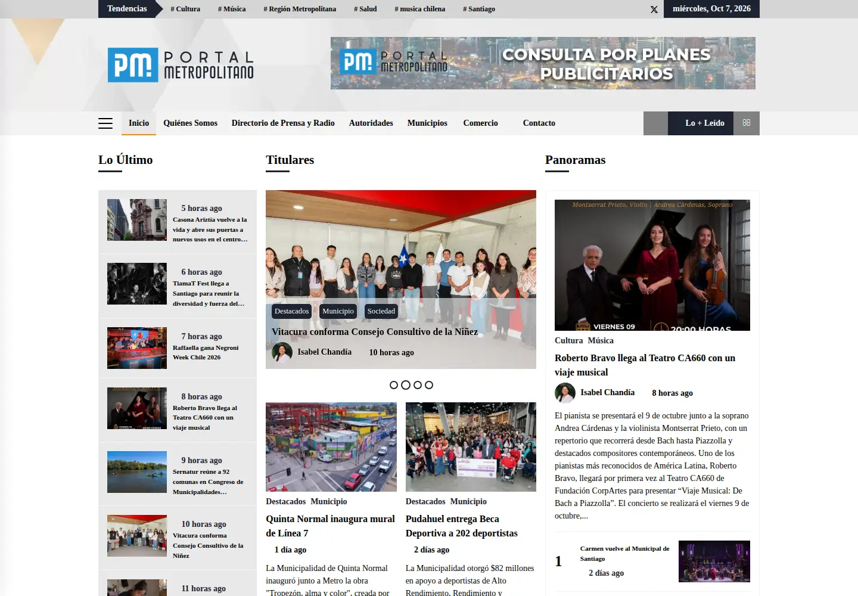Click '10 horas ago' on featured slide
Screen dimensions: 858x596
(391, 353)
